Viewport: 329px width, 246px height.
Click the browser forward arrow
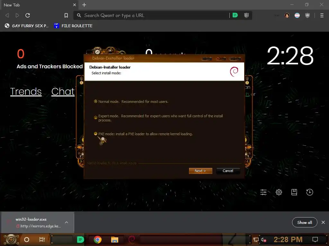17,15
